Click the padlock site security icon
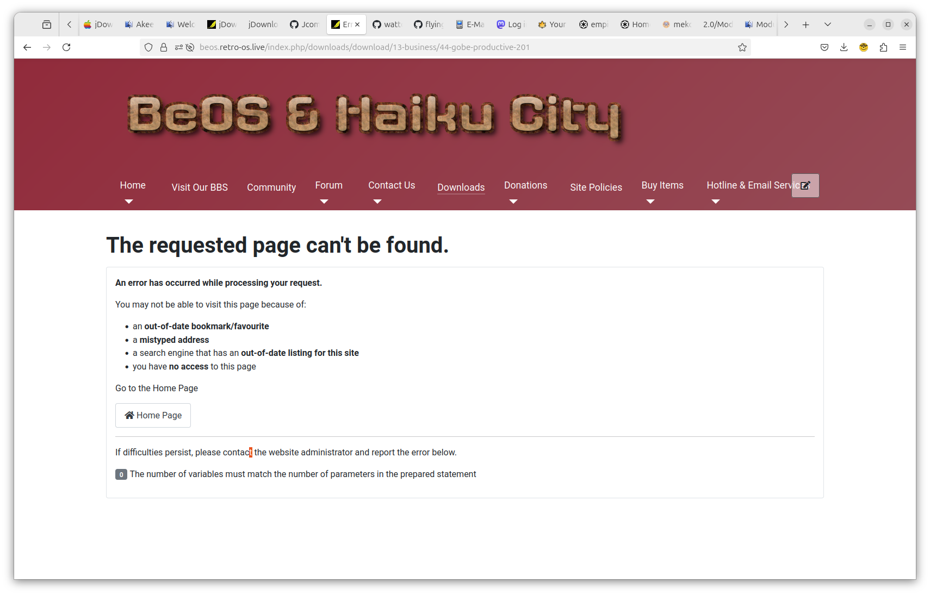This screenshot has height=595, width=930. (164, 47)
